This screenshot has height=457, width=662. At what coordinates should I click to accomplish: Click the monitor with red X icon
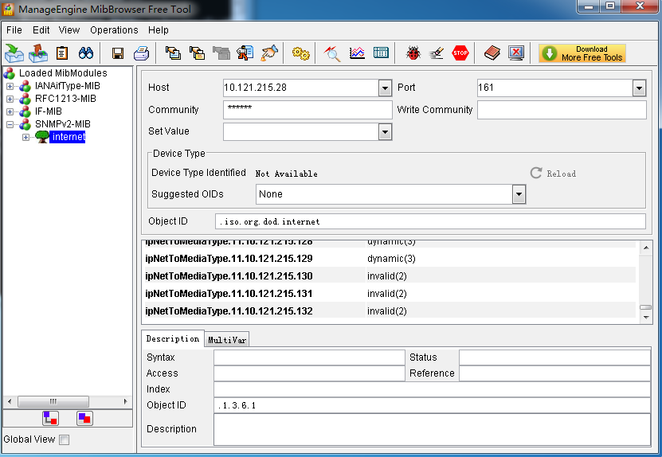tap(516, 53)
